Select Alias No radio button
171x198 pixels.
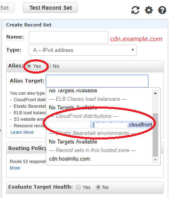[x=49, y=66]
